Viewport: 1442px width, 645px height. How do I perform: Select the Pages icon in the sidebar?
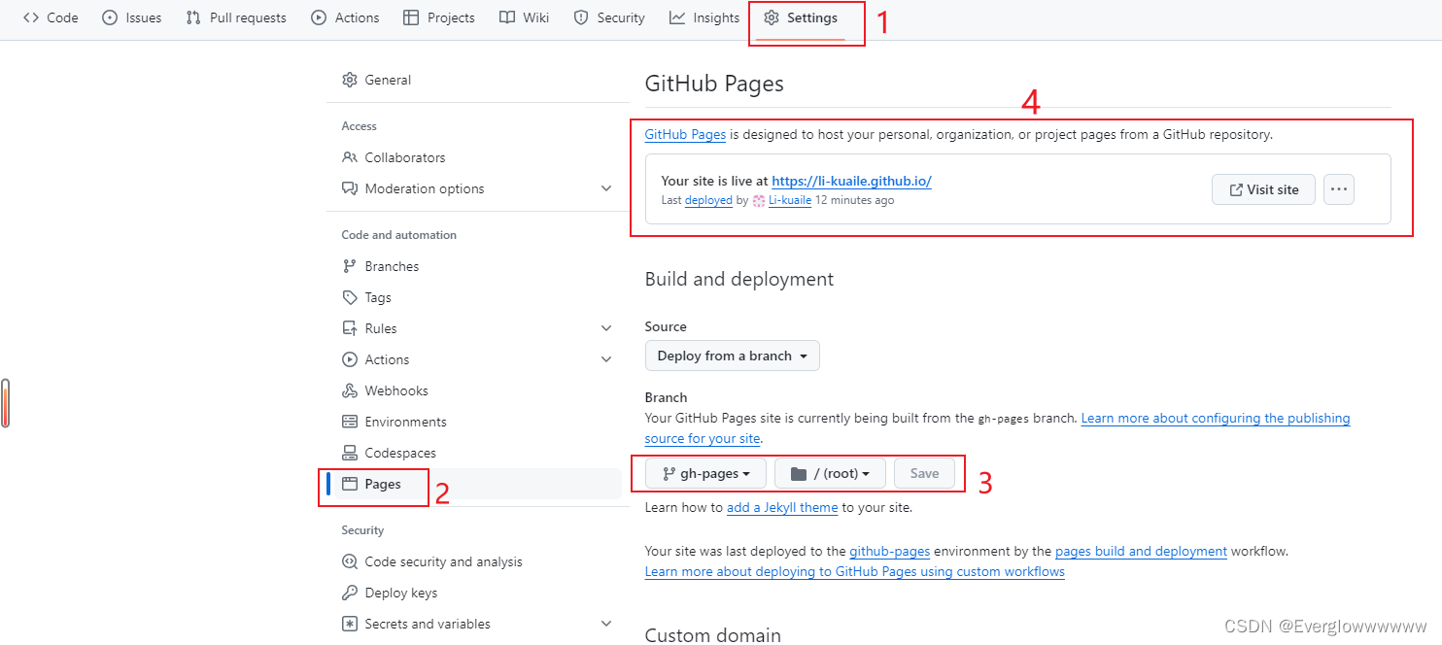[350, 483]
